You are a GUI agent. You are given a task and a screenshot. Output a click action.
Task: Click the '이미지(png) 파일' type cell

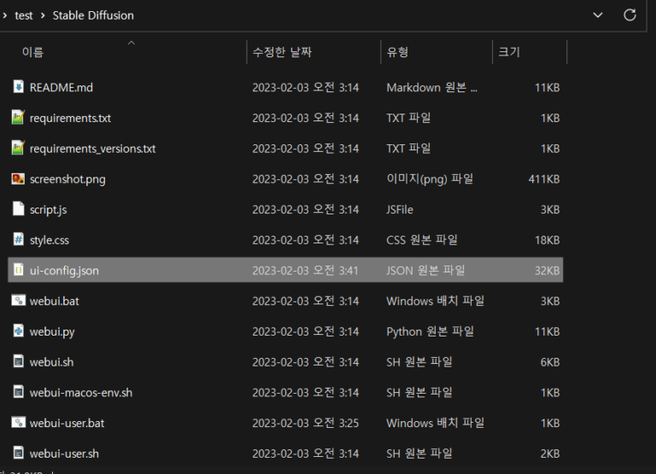click(430, 179)
